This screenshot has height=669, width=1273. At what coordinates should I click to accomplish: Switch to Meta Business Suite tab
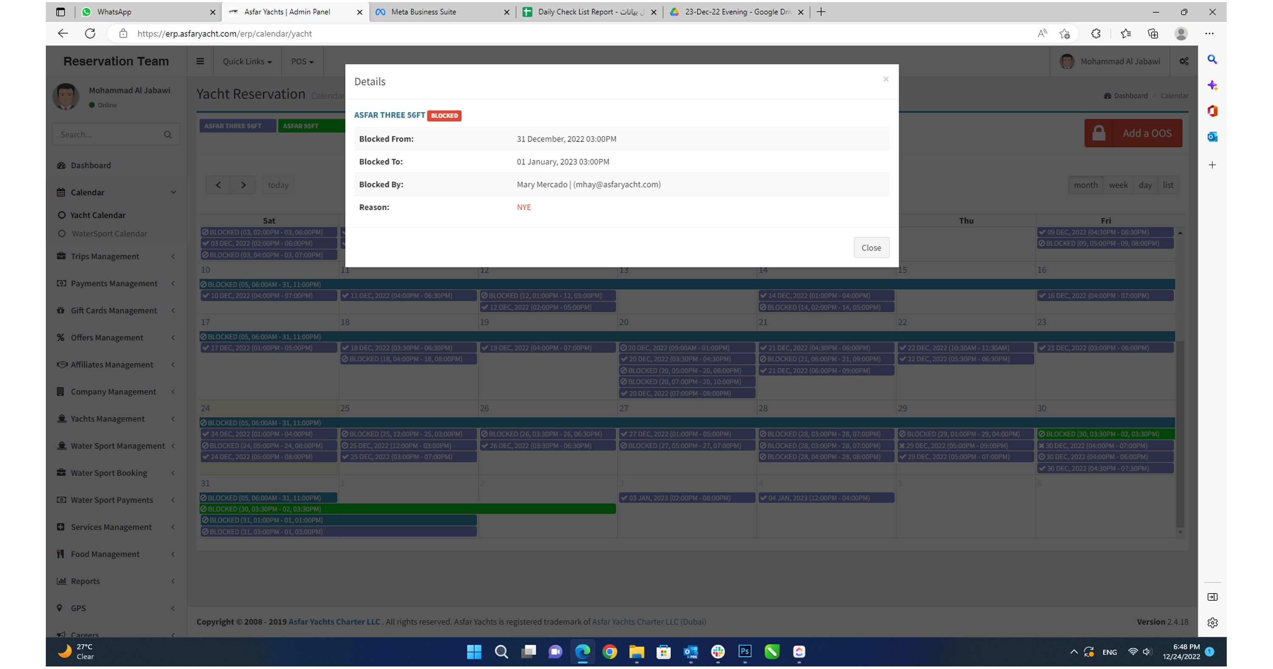pyautogui.click(x=423, y=12)
